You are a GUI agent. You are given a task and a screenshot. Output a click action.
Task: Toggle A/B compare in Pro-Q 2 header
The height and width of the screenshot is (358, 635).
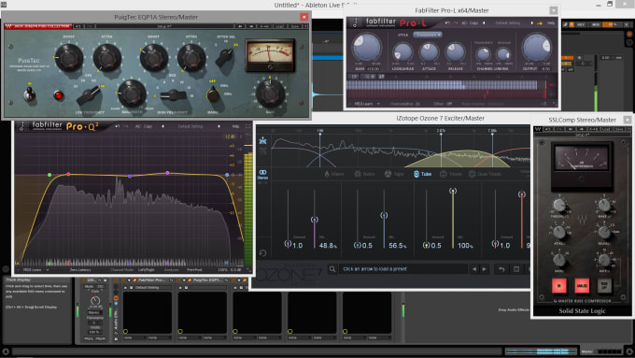tap(137, 126)
